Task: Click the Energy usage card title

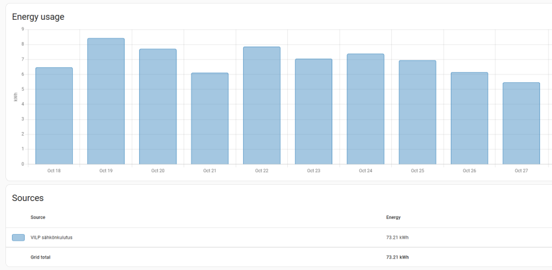Action: (x=38, y=17)
